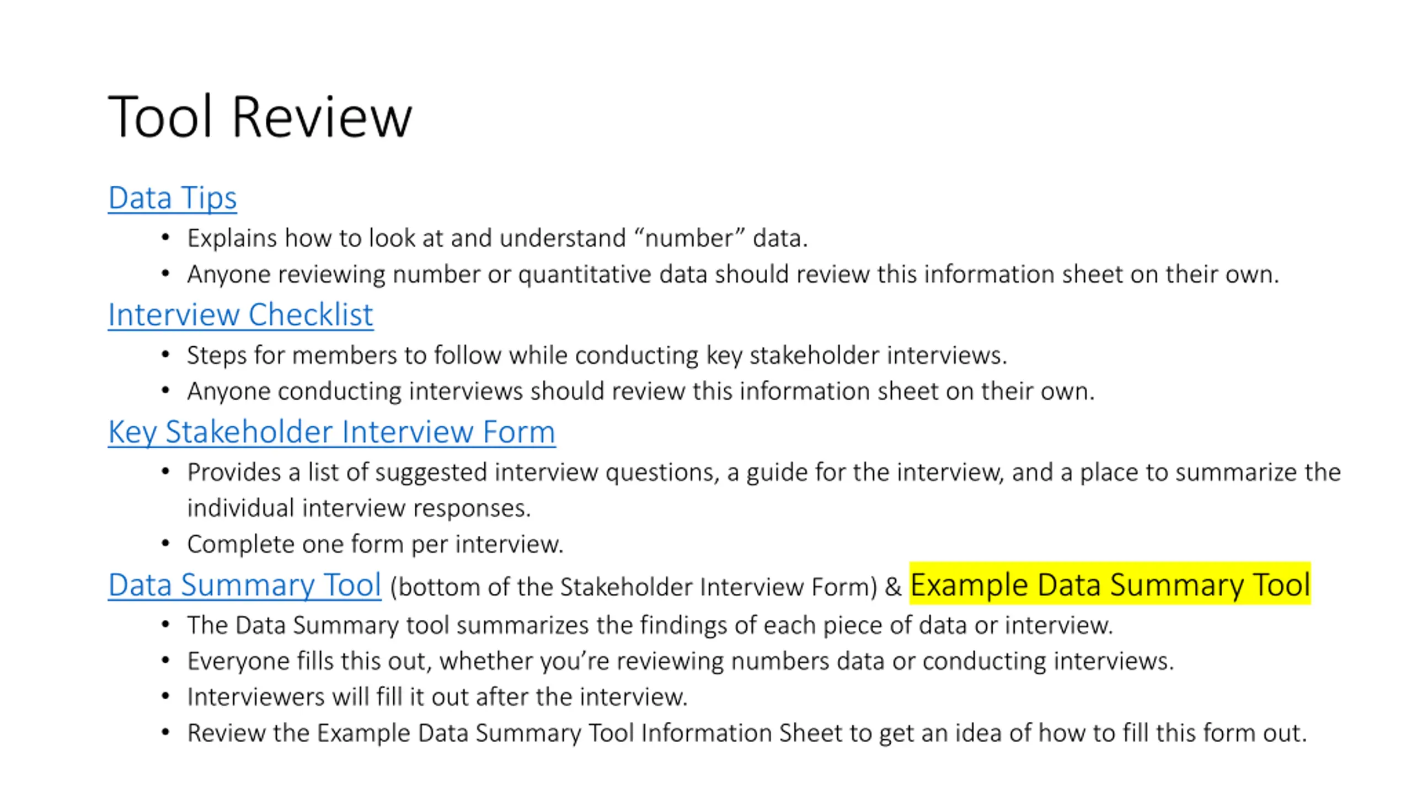Viewport: 1412px width, 794px height.
Task: Select the 'Anyone reviewing number or quantitative data' line
Action: [x=733, y=274]
